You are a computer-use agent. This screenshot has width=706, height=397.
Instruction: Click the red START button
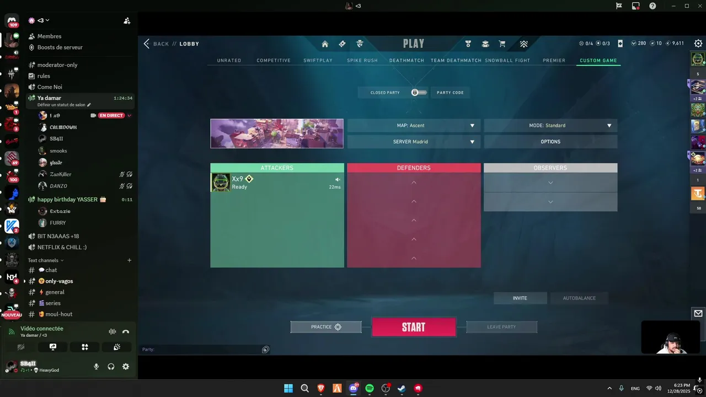pyautogui.click(x=414, y=327)
